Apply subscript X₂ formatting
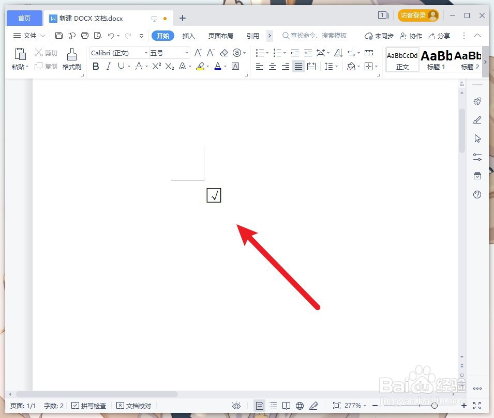The height and width of the screenshot is (418, 494). click(170, 66)
